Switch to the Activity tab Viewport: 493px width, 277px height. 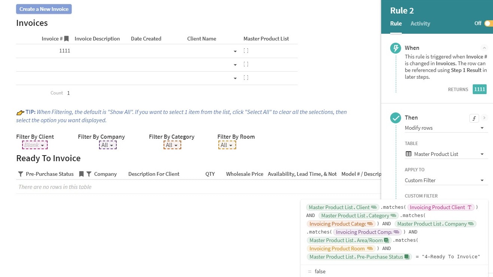click(420, 23)
